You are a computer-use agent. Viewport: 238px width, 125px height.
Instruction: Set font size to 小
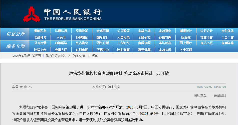[30, 87]
